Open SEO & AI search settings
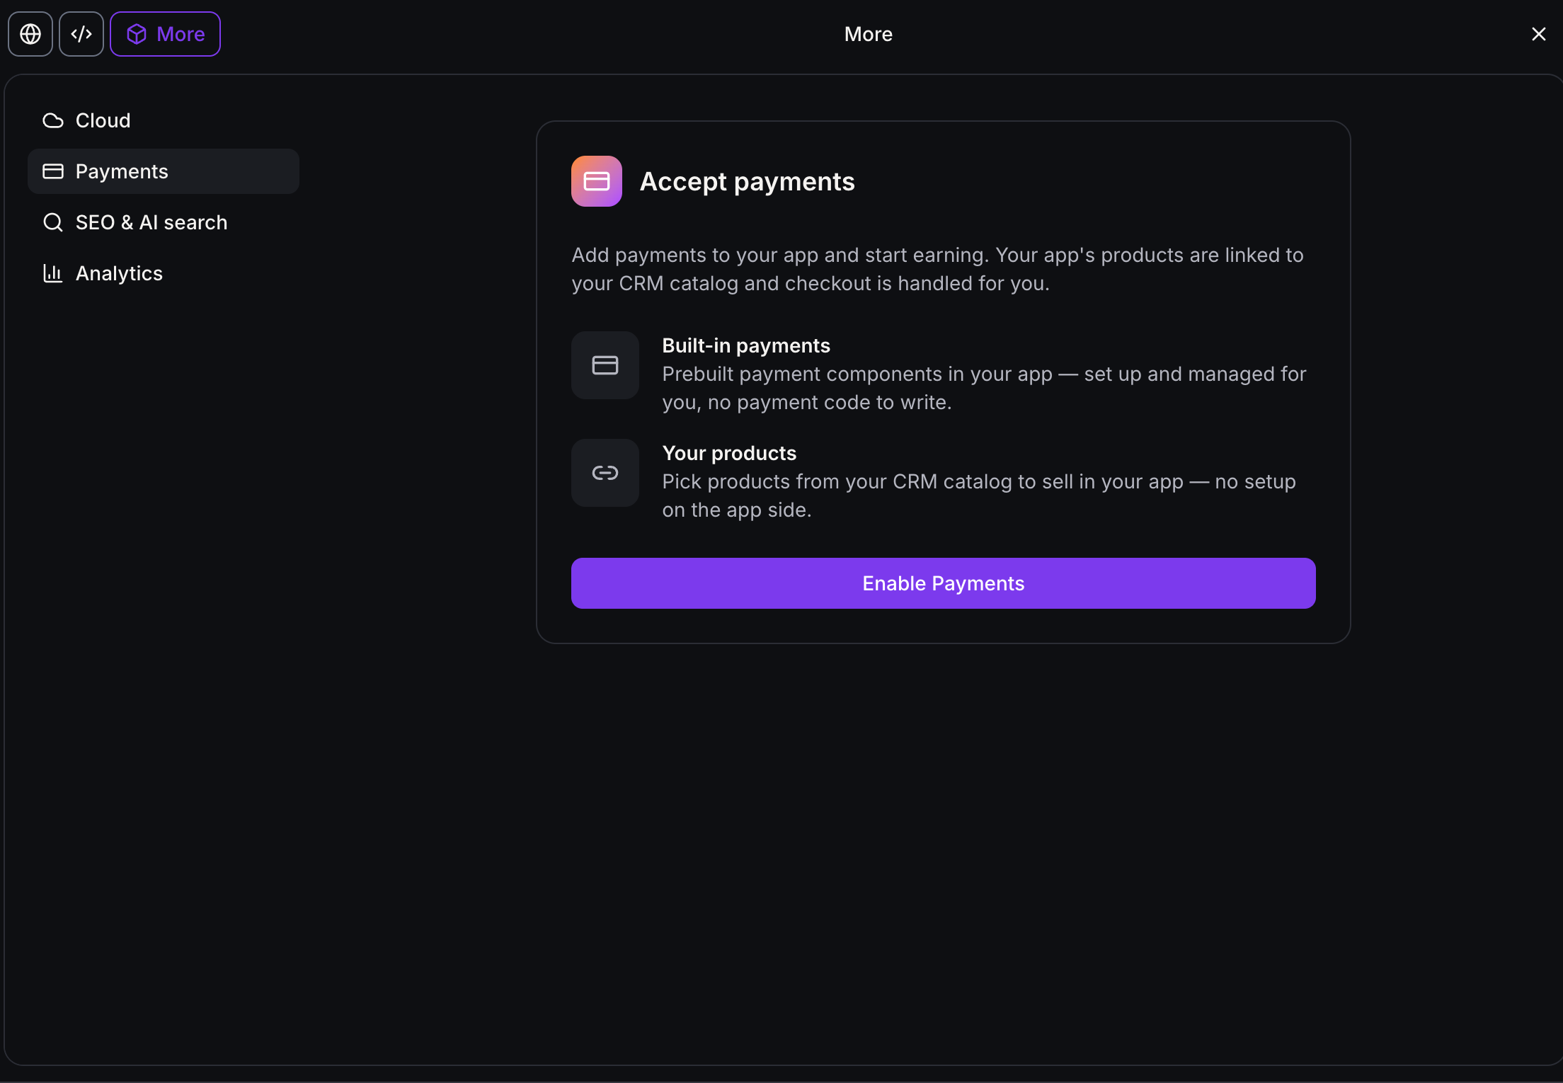 point(164,222)
